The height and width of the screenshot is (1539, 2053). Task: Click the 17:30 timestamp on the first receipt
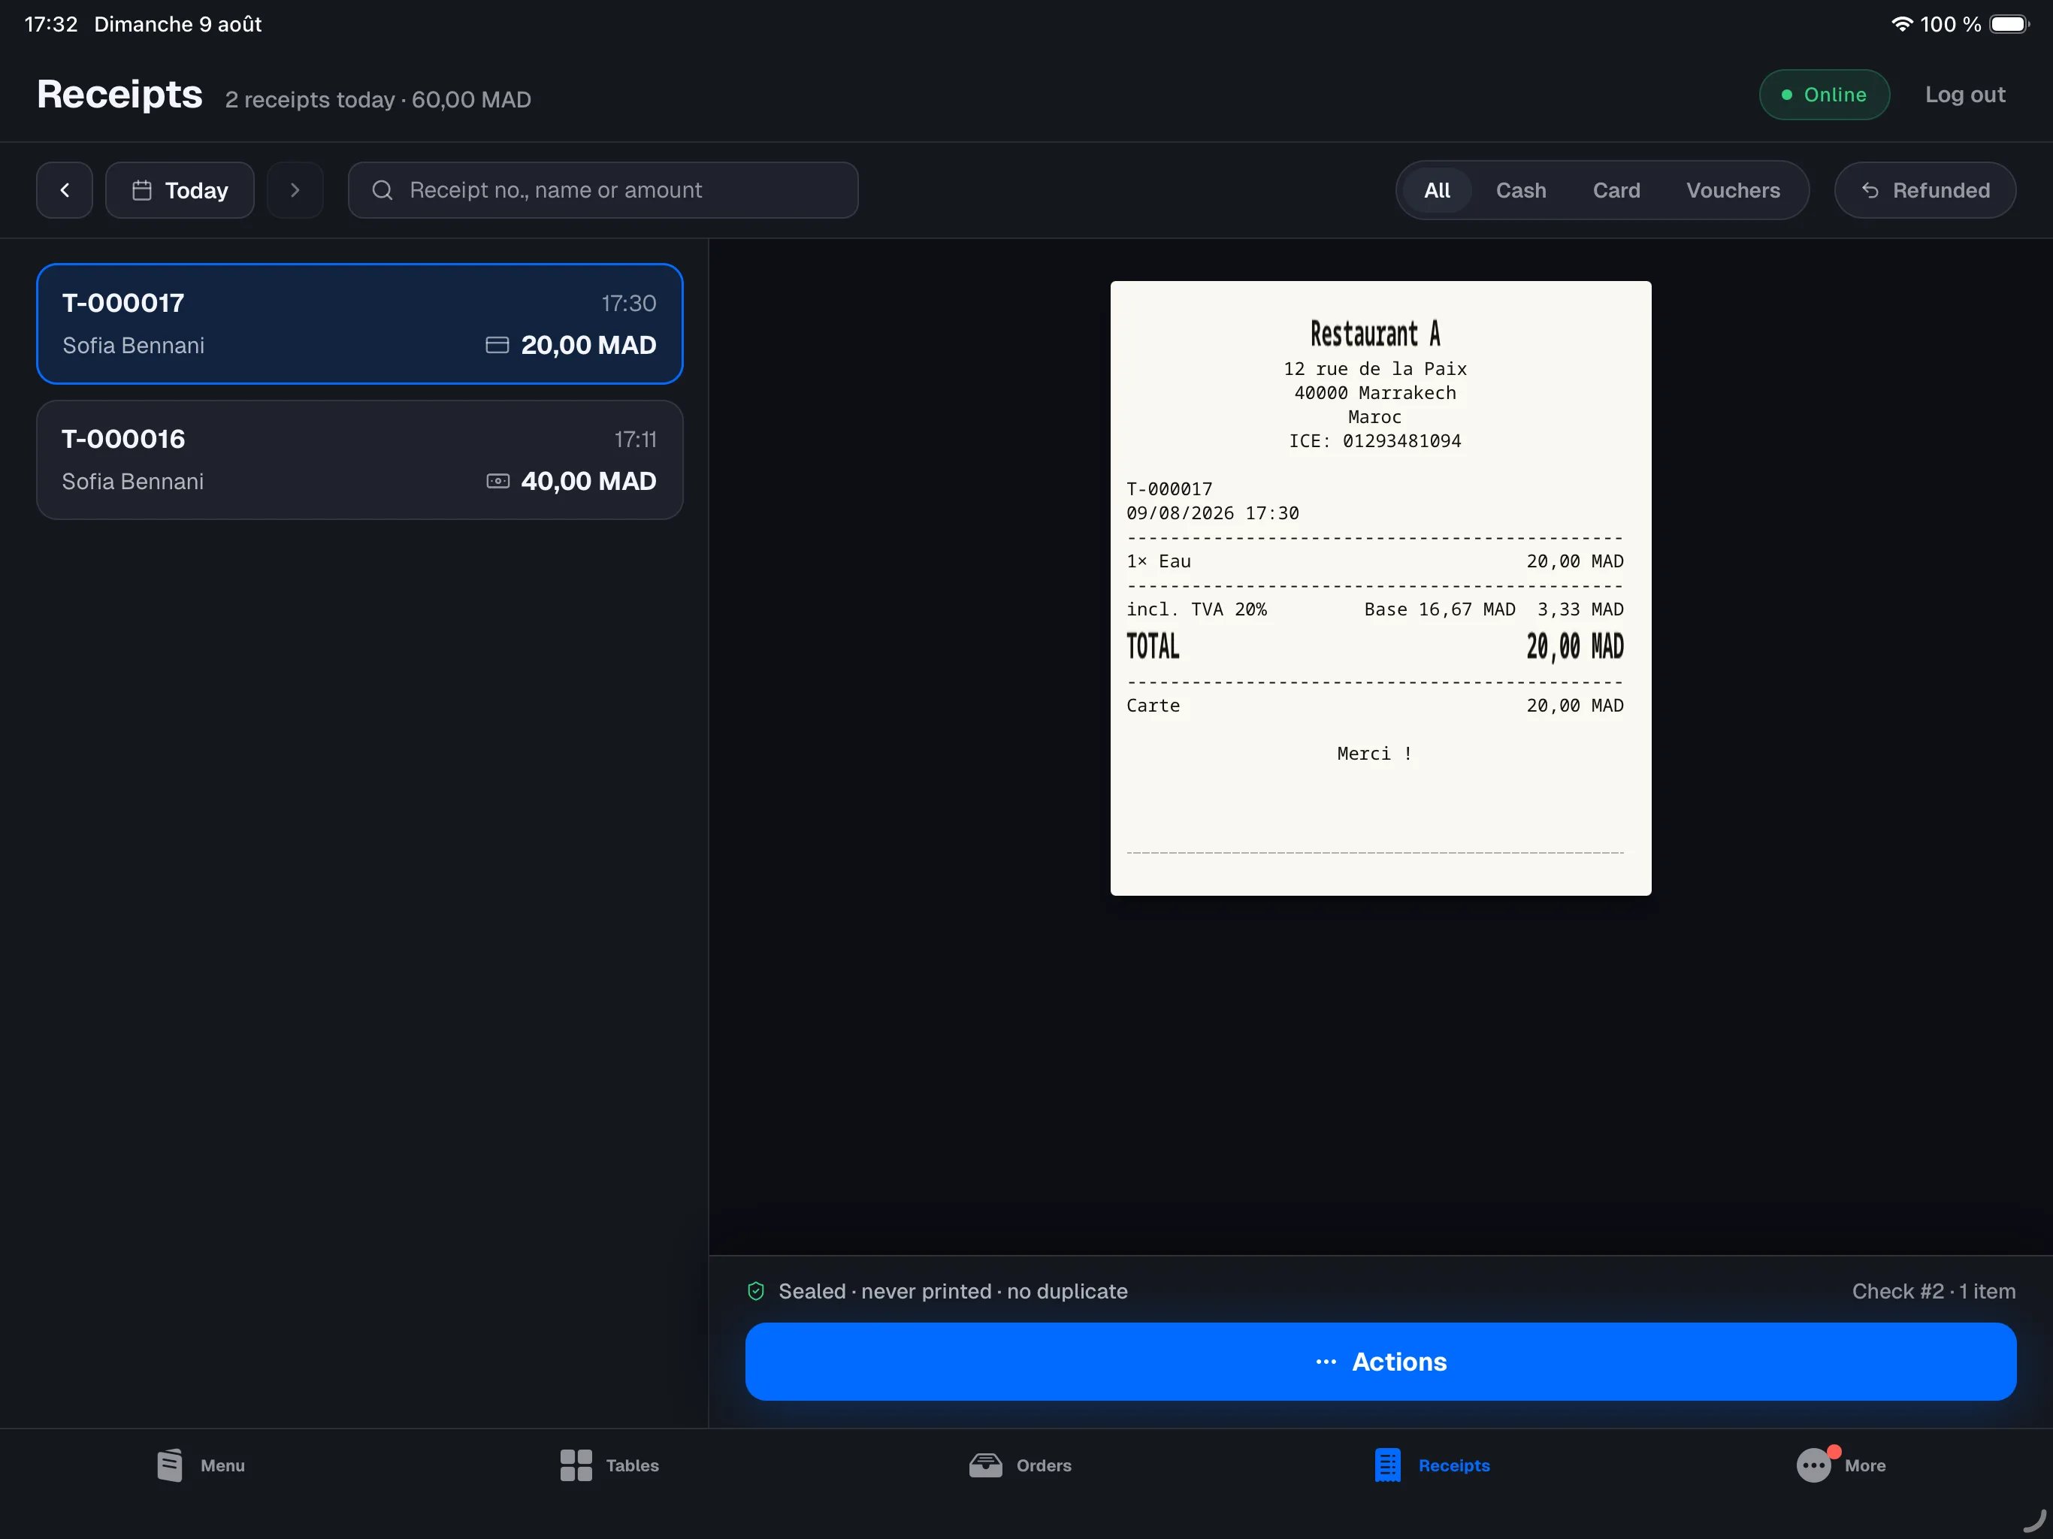pos(628,304)
